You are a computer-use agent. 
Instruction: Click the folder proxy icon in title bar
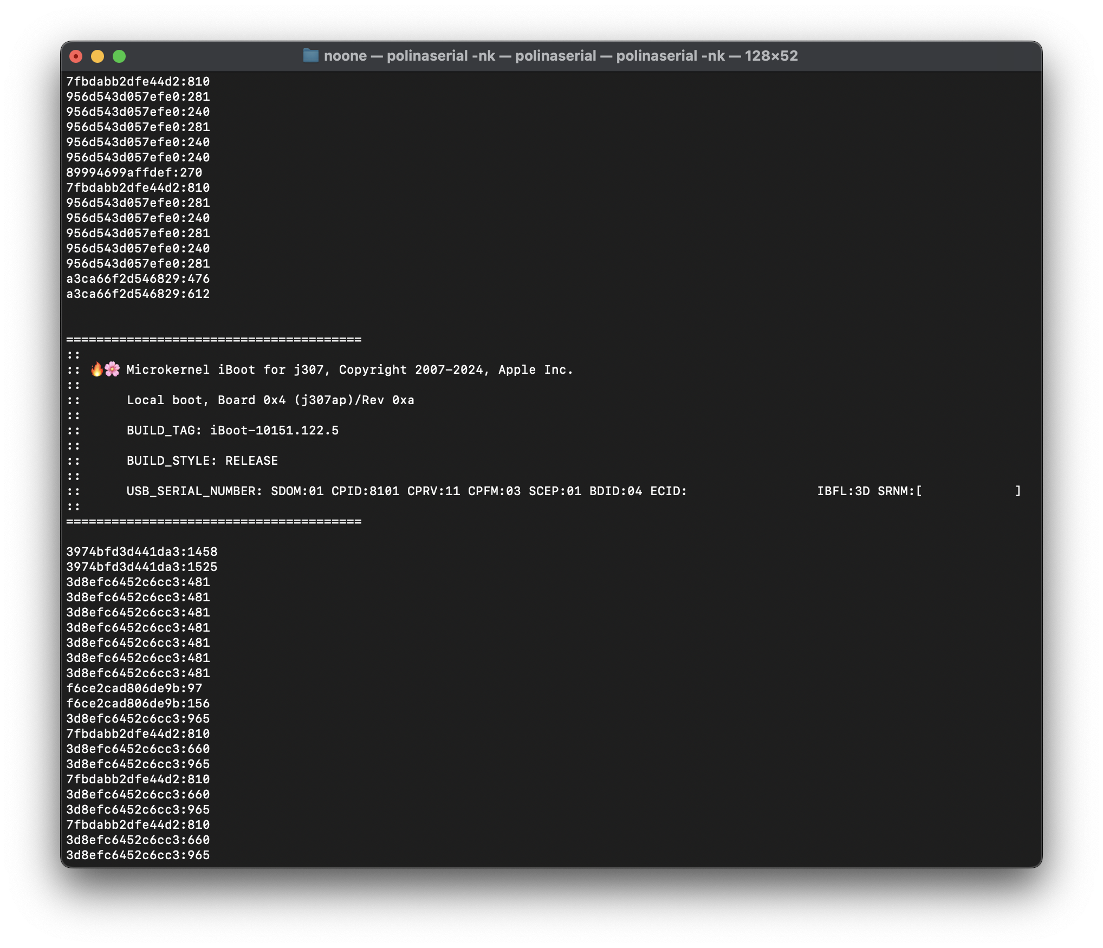(310, 56)
